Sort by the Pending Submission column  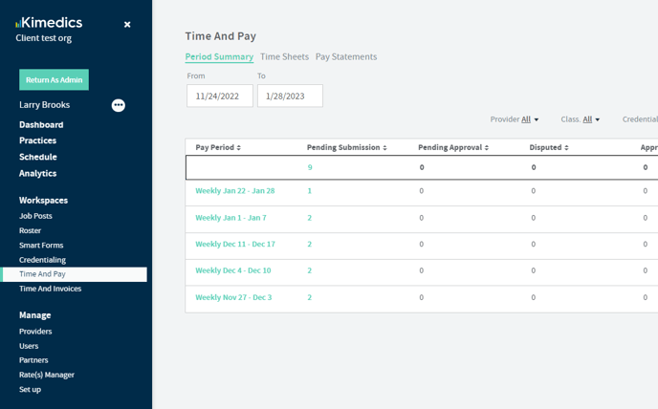click(346, 147)
